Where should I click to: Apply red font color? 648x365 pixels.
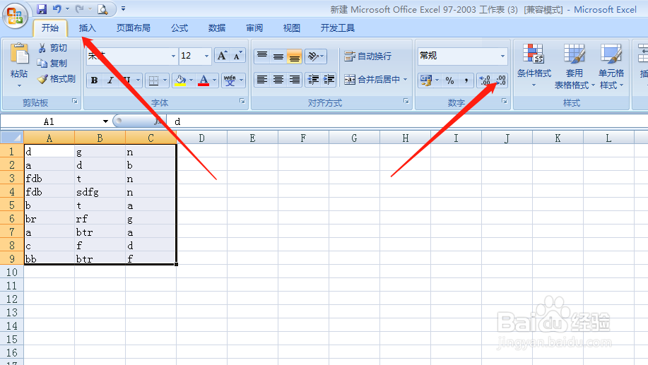tap(204, 80)
